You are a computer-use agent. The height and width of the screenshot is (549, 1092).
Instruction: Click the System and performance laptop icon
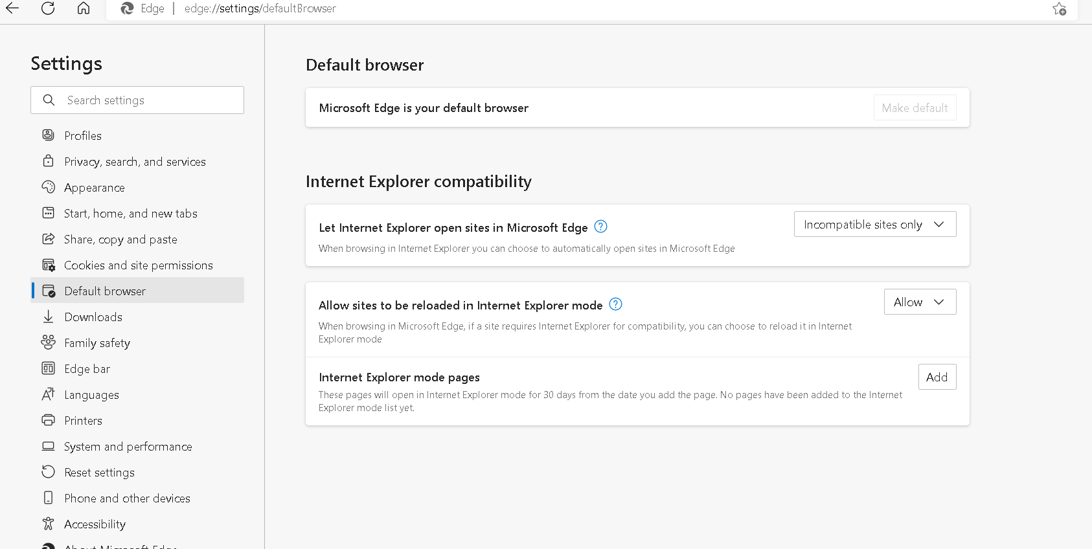tap(48, 446)
